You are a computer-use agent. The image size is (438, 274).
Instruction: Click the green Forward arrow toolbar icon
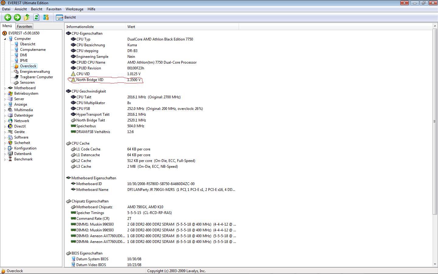17,17
